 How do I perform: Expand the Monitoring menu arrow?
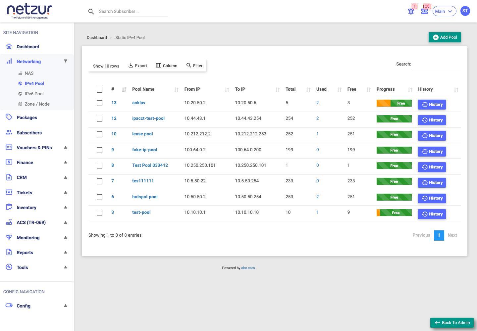pyautogui.click(x=66, y=237)
